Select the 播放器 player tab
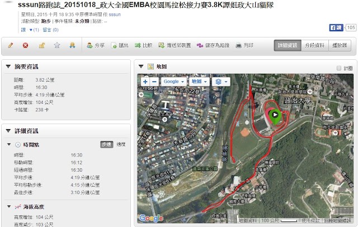Screen dimensions: 358x227 pyautogui.click(x=340, y=45)
